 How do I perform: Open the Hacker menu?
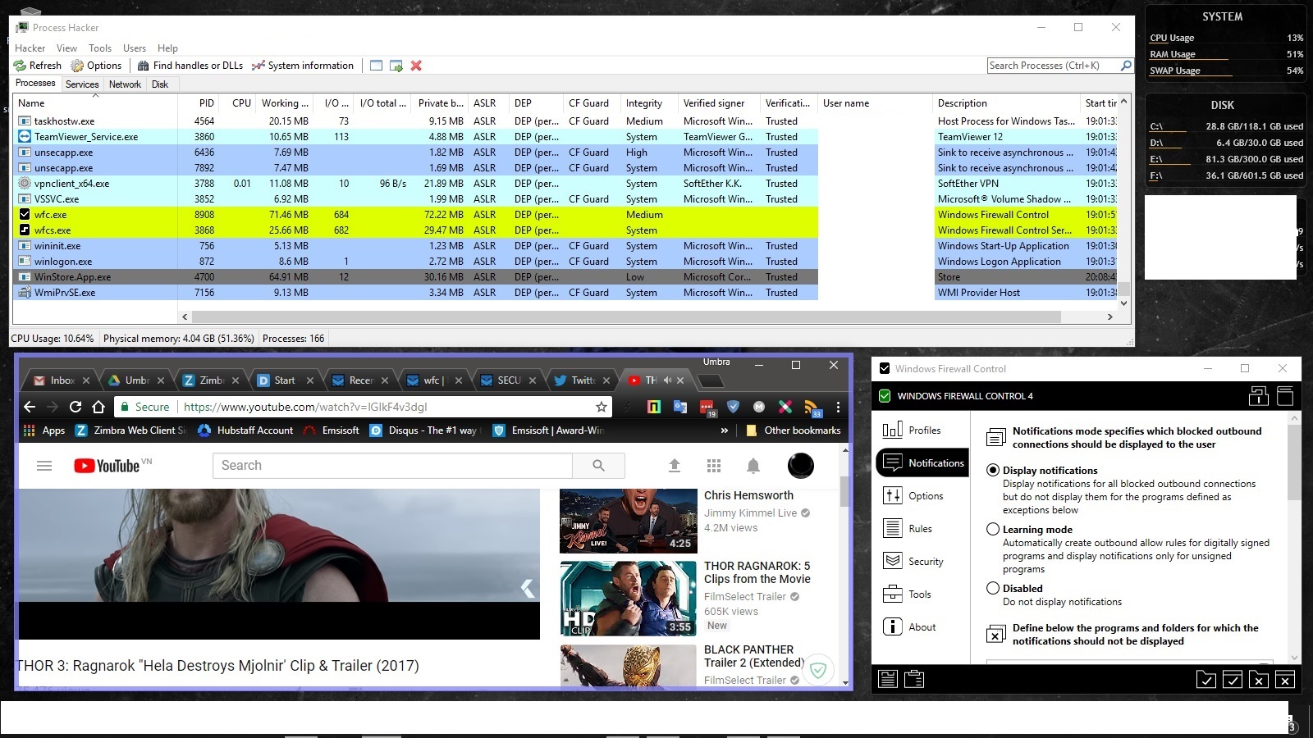pos(30,48)
